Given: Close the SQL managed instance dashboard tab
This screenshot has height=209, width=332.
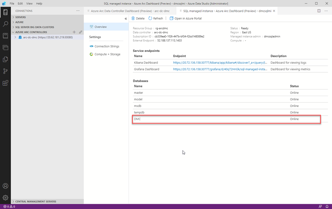Looking at the screenshot, I should point(274,11).
